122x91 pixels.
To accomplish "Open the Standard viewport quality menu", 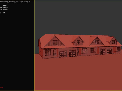I will click(11, 2).
